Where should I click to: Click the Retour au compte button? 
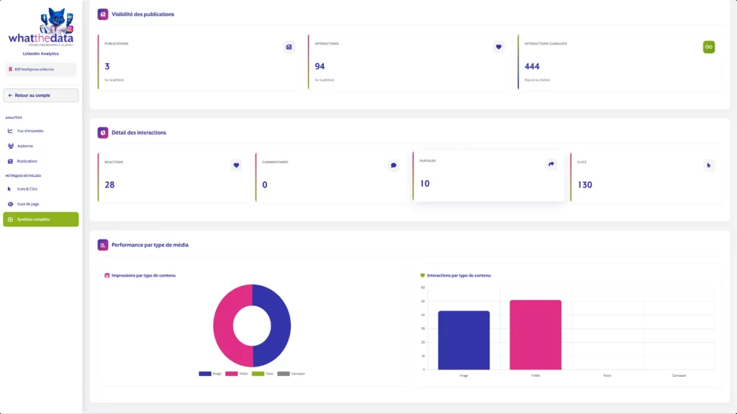tap(40, 96)
